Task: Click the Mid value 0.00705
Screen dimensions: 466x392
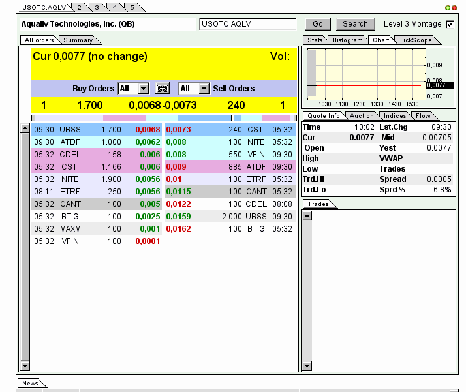Action: (437, 137)
